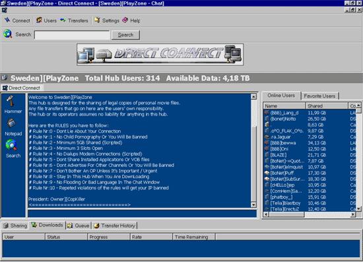363x262 pixels.
Task: Click user list horizontal scroll right arrow
Action: [353, 214]
